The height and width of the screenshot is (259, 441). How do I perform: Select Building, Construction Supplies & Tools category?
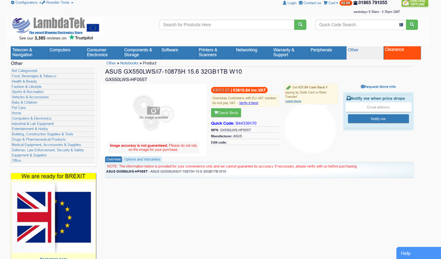(42, 134)
